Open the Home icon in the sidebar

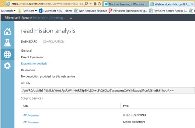tap(7, 31)
